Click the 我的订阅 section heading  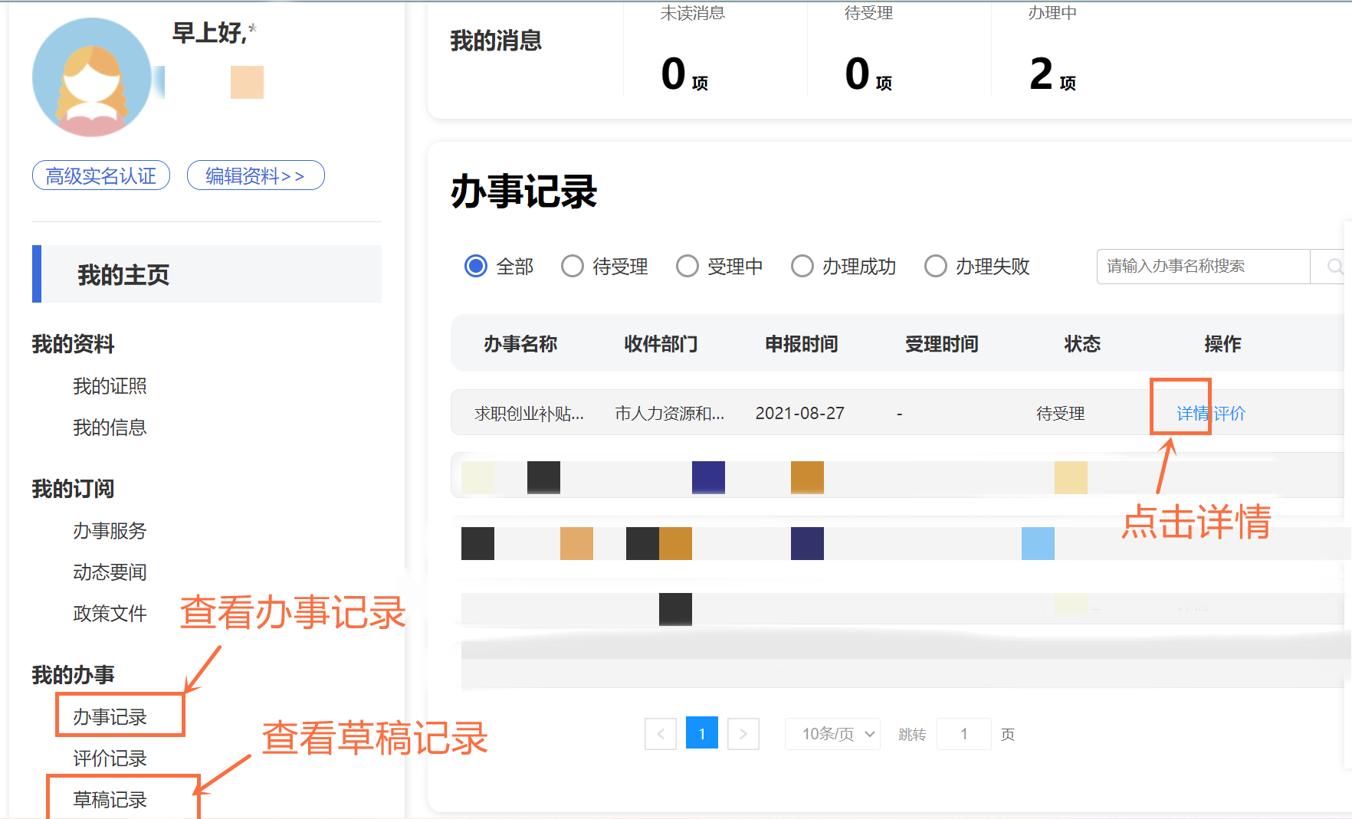[x=73, y=489]
